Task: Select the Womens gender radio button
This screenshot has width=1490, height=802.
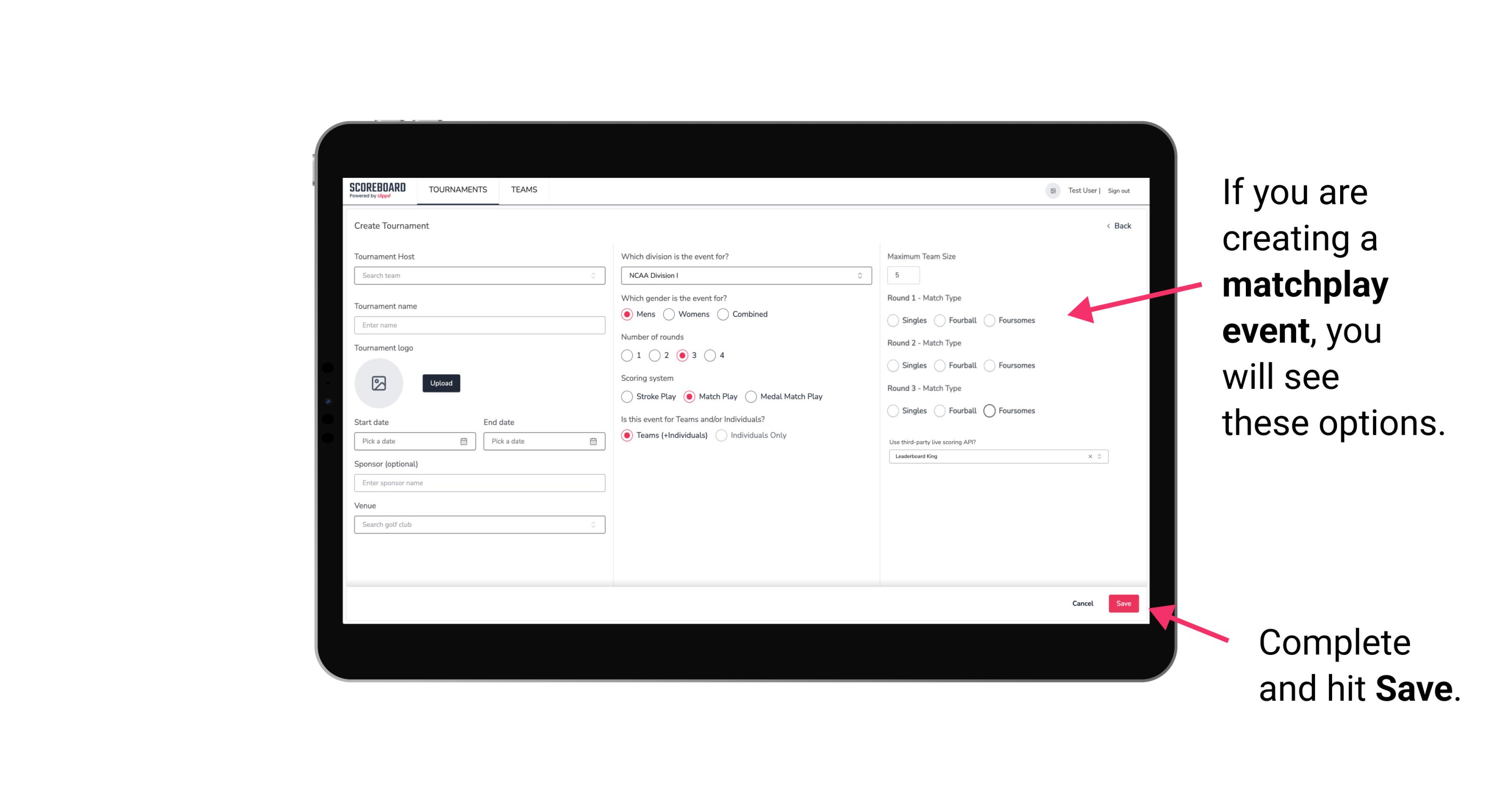Action: pyautogui.click(x=669, y=314)
